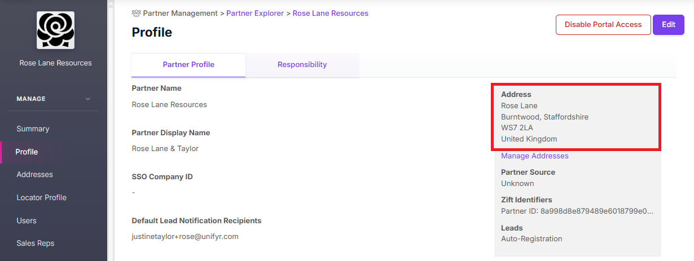694x261 pixels.
Task: Open Sales Reps in the sidebar
Action: (35, 244)
